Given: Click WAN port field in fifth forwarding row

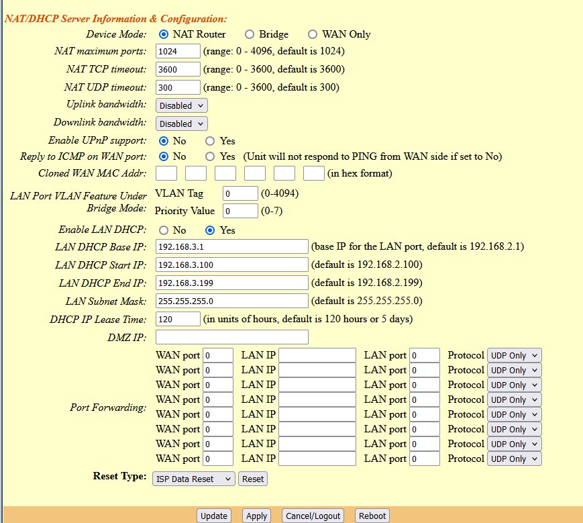Looking at the screenshot, I should click(218, 414).
